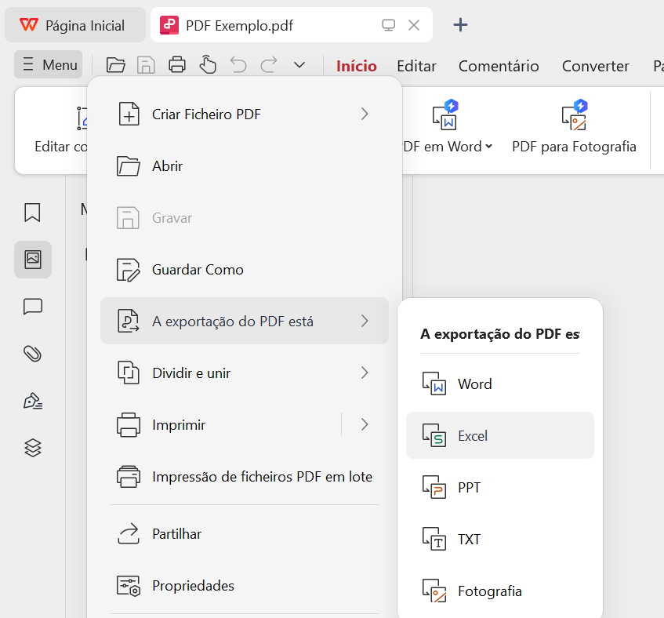Activate the Hand tool in the toolbar
664x618 pixels.
coord(208,64)
